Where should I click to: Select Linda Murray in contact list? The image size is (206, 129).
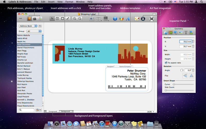pyautogui.click(x=29, y=75)
